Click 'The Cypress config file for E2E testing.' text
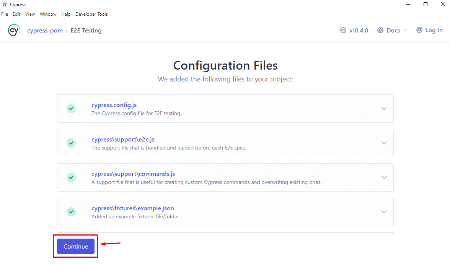 click(x=136, y=113)
